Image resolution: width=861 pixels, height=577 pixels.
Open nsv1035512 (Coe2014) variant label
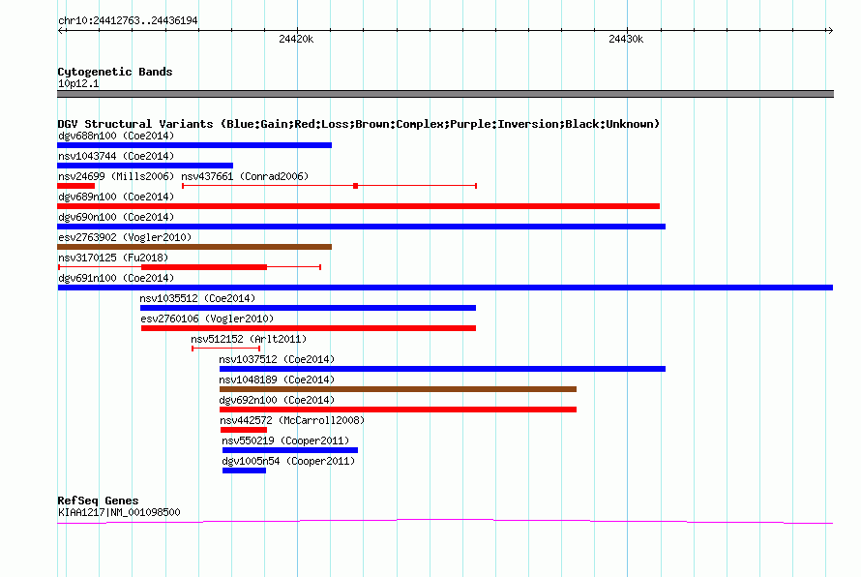click(x=197, y=298)
